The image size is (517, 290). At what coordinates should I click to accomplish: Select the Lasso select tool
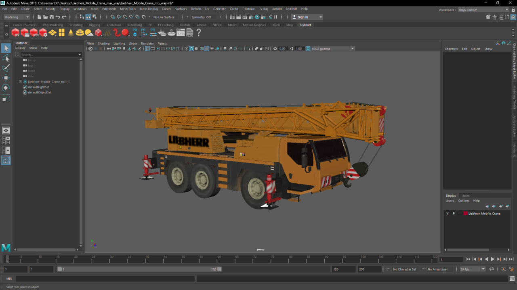click(6, 58)
